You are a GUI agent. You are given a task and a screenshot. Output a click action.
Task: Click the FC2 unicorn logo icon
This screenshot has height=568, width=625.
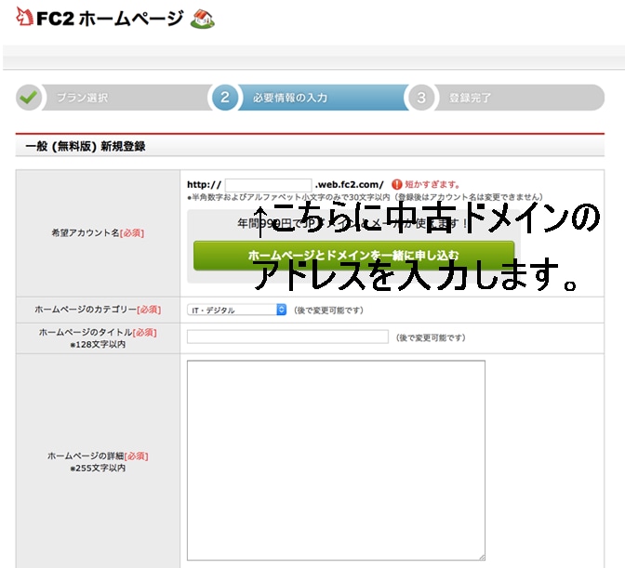[x=24, y=17]
